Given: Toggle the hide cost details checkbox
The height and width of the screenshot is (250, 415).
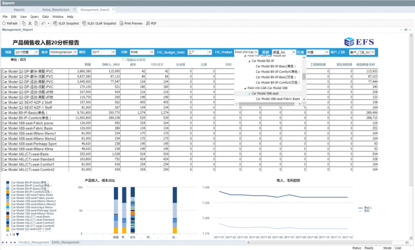Looking at the screenshot, I should (x=124, y=60).
